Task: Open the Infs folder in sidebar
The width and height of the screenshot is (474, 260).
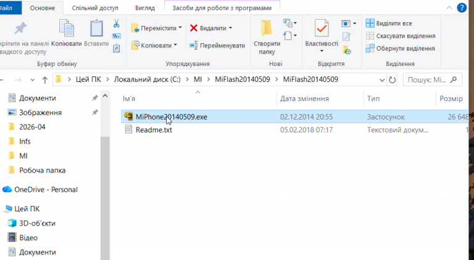Action: (25, 142)
